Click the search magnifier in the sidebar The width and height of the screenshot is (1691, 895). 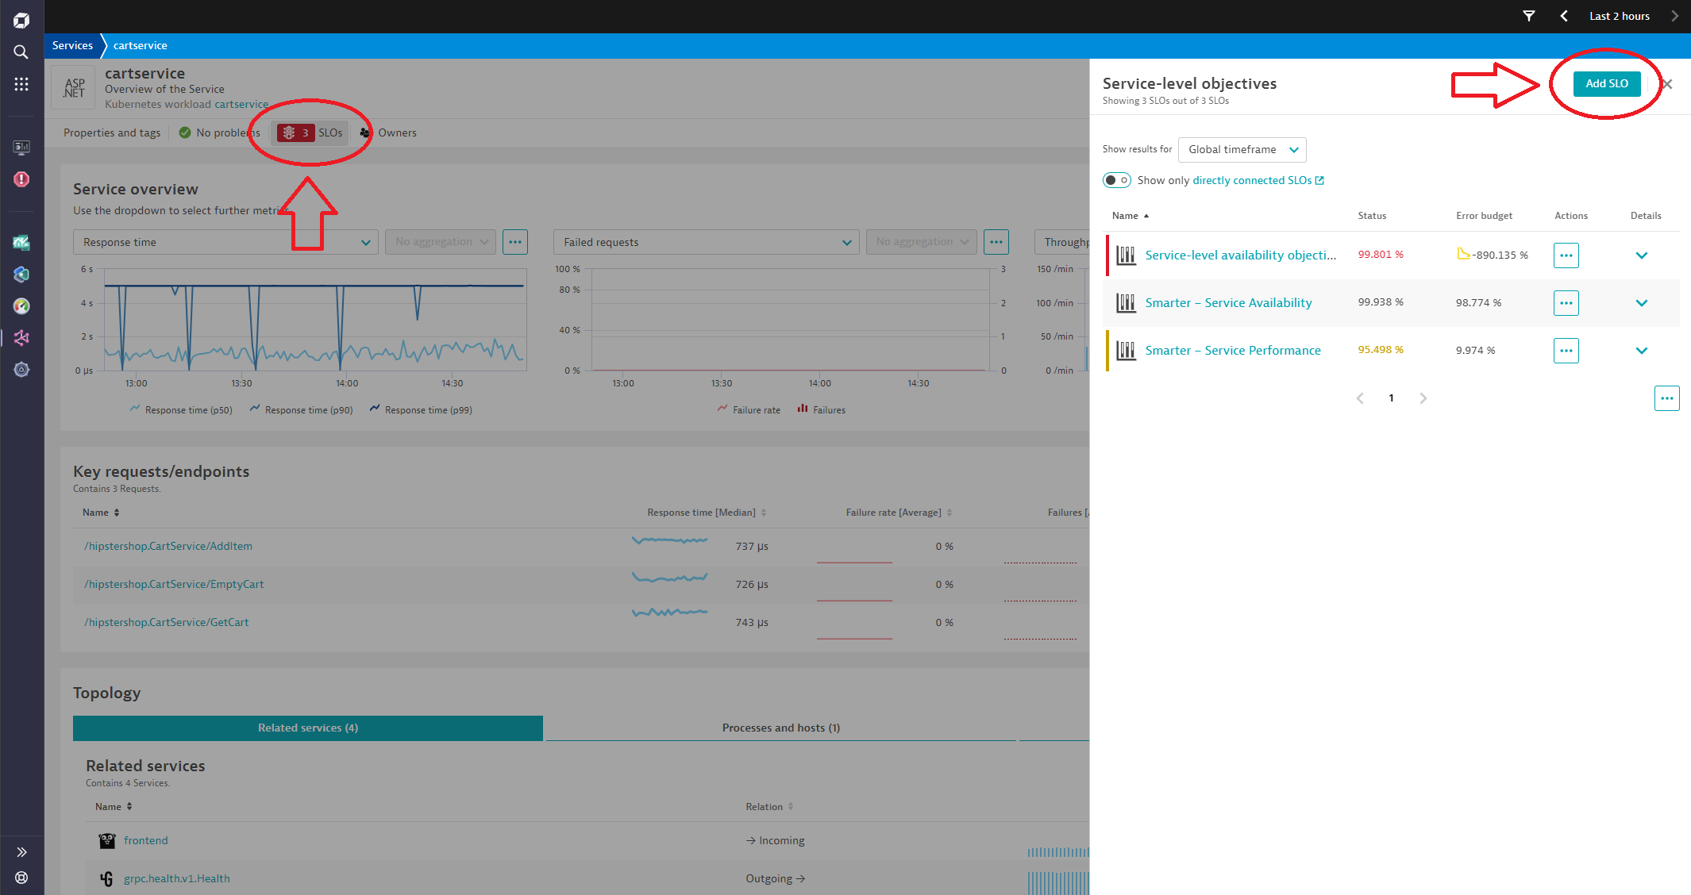click(21, 52)
